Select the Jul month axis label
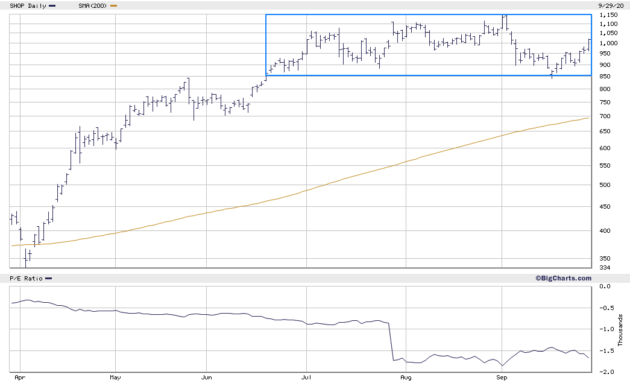This screenshot has width=630, height=383. (306, 378)
